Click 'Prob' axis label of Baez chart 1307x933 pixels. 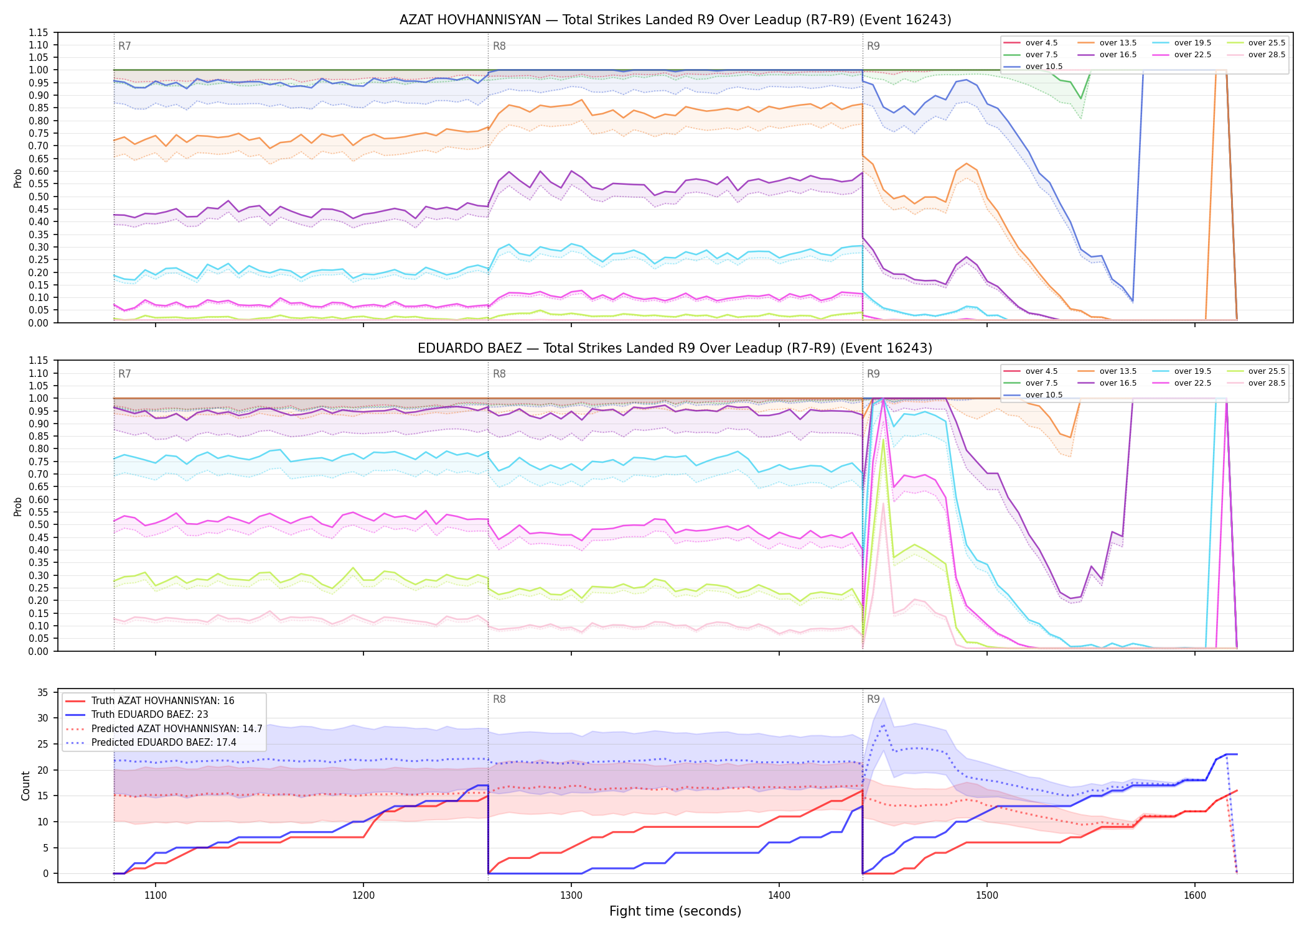(18, 506)
